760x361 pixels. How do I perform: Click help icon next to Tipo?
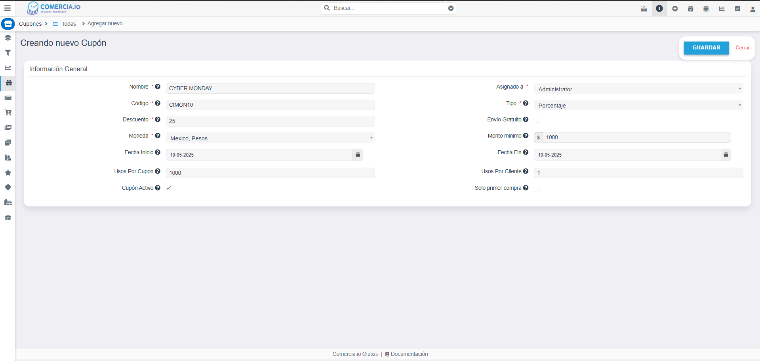[526, 103]
